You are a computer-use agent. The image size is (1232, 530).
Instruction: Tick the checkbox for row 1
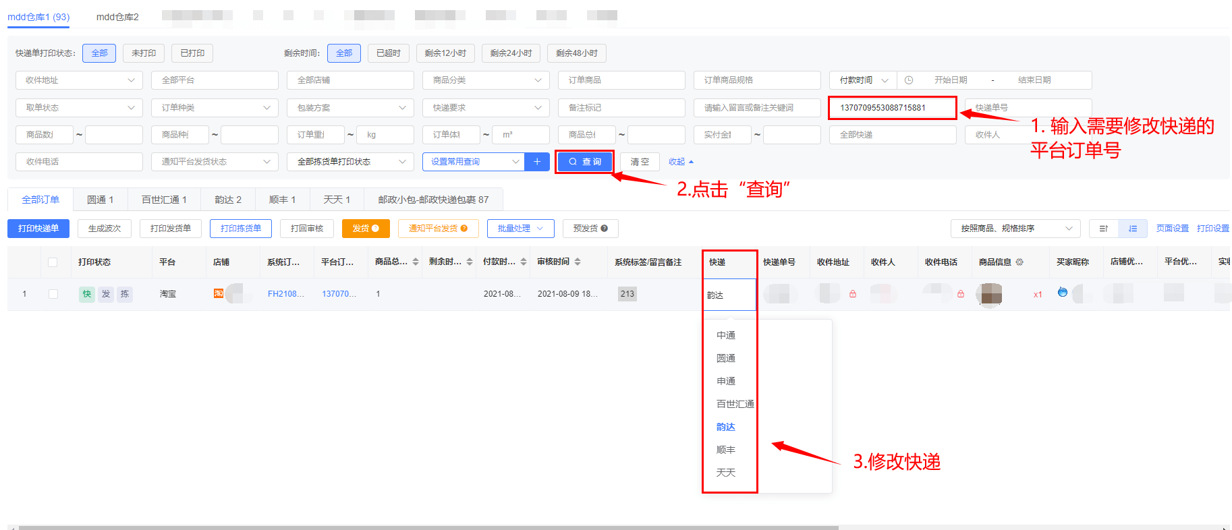tap(53, 294)
